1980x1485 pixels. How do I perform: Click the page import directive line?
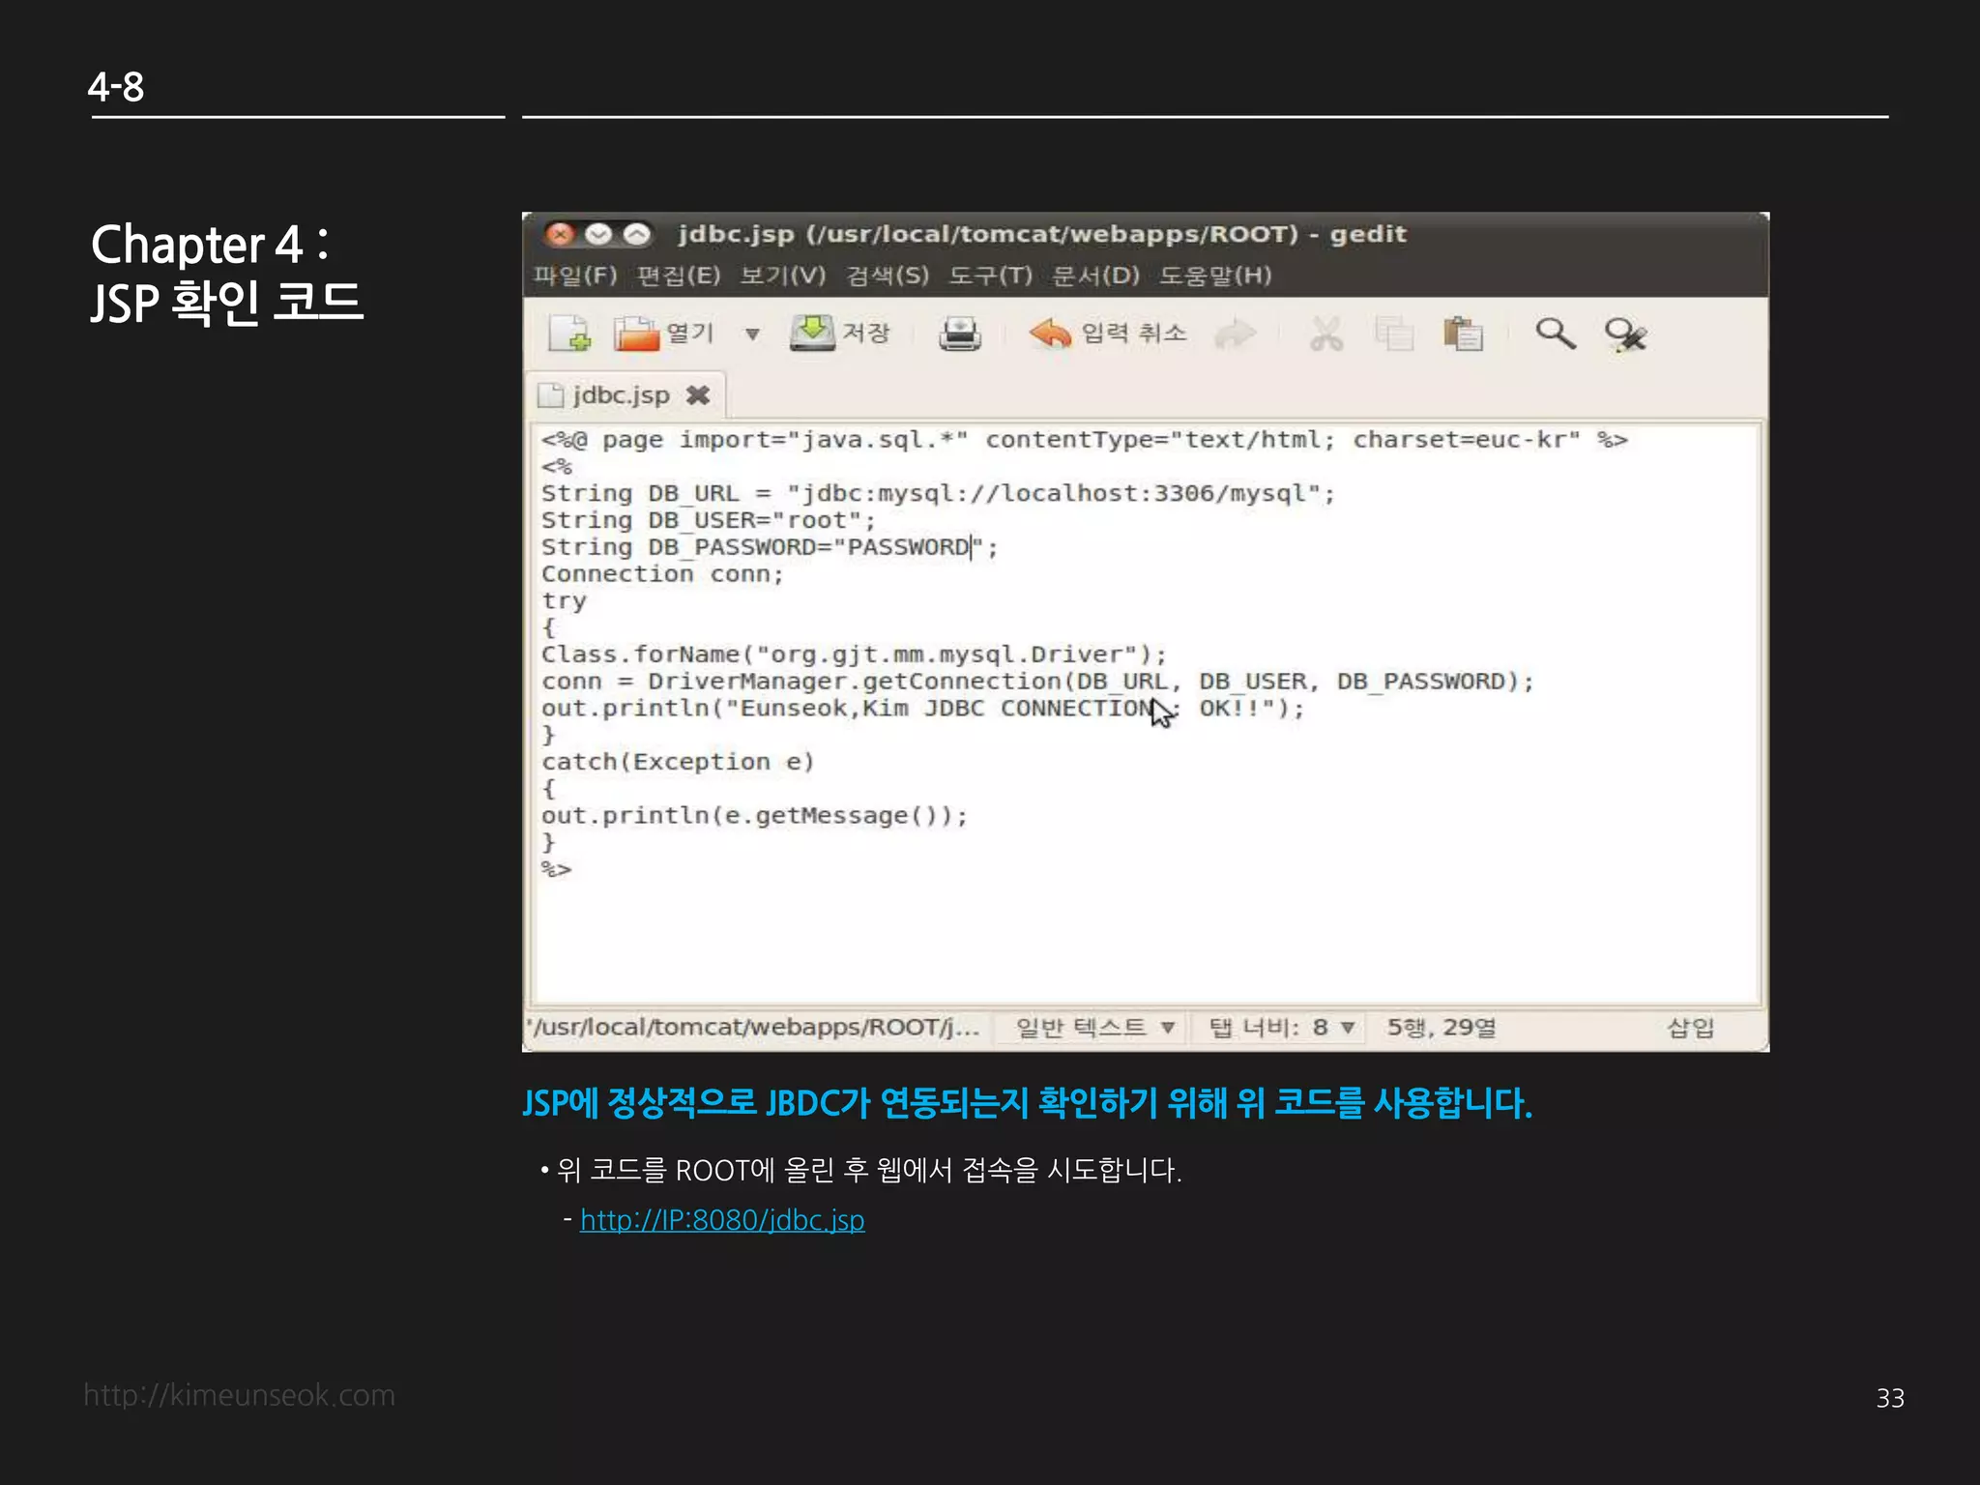click(1084, 440)
